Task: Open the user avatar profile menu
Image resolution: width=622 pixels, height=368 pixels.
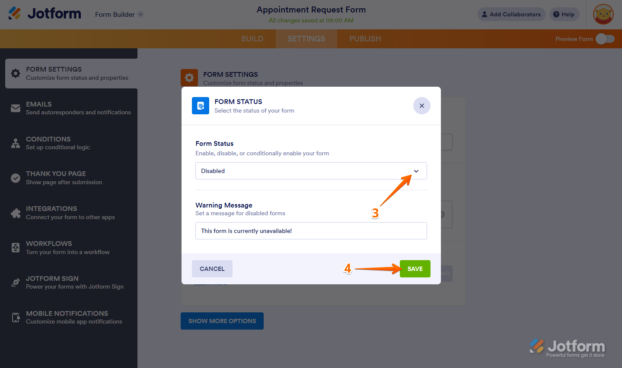Action: pos(603,14)
